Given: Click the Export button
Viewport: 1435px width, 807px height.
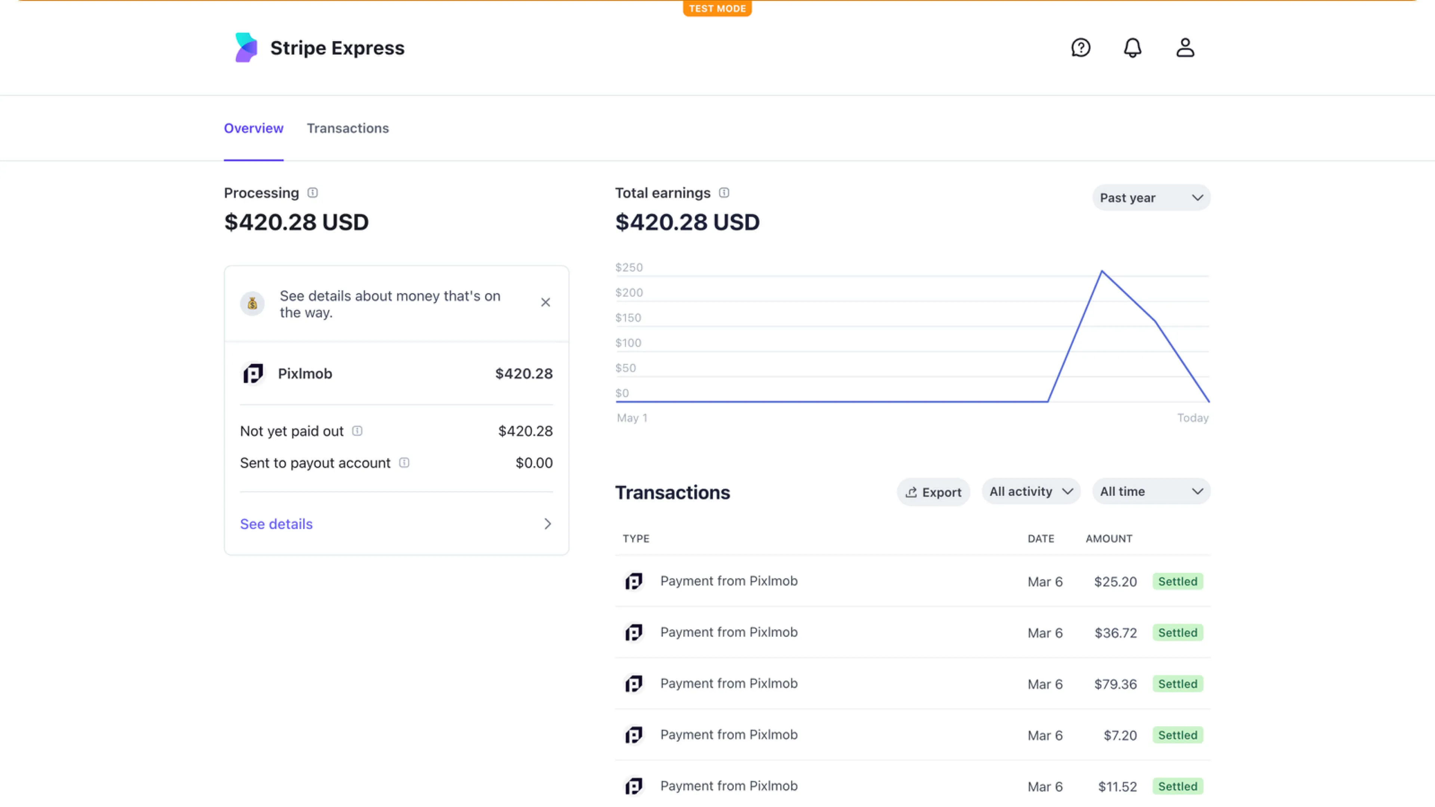Looking at the screenshot, I should (x=933, y=492).
